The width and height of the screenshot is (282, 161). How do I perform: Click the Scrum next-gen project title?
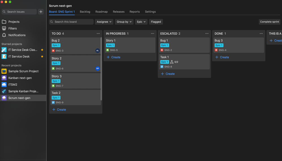coord(60,6)
